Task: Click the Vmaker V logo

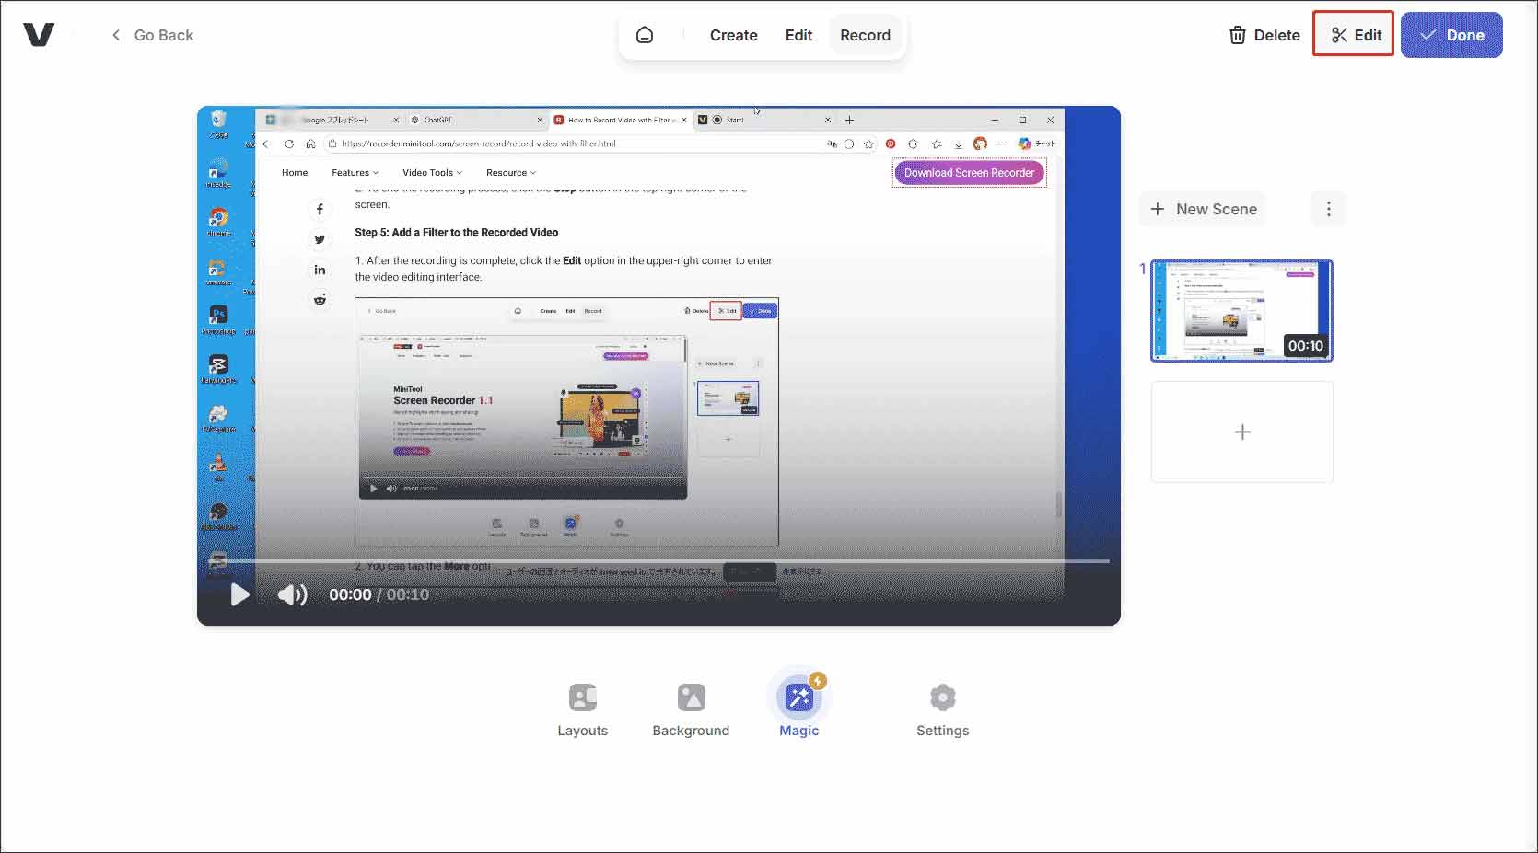Action: 39,35
